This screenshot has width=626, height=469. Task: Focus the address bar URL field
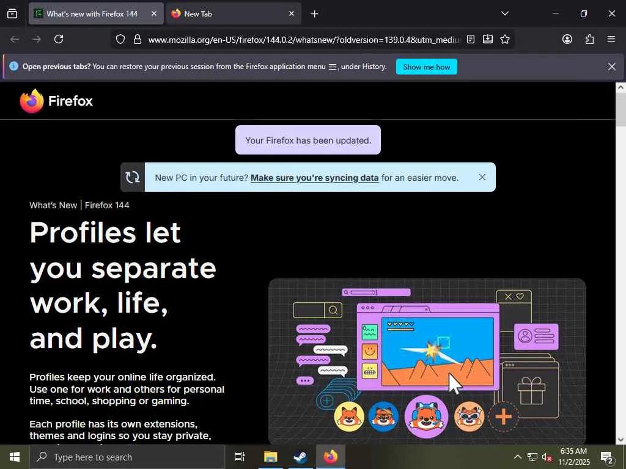[x=304, y=40]
